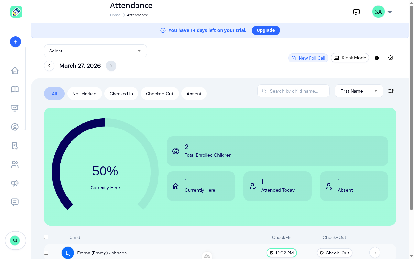The height and width of the screenshot is (259, 414).
Task: Open attendance settings gear icon
Action: [391, 58]
